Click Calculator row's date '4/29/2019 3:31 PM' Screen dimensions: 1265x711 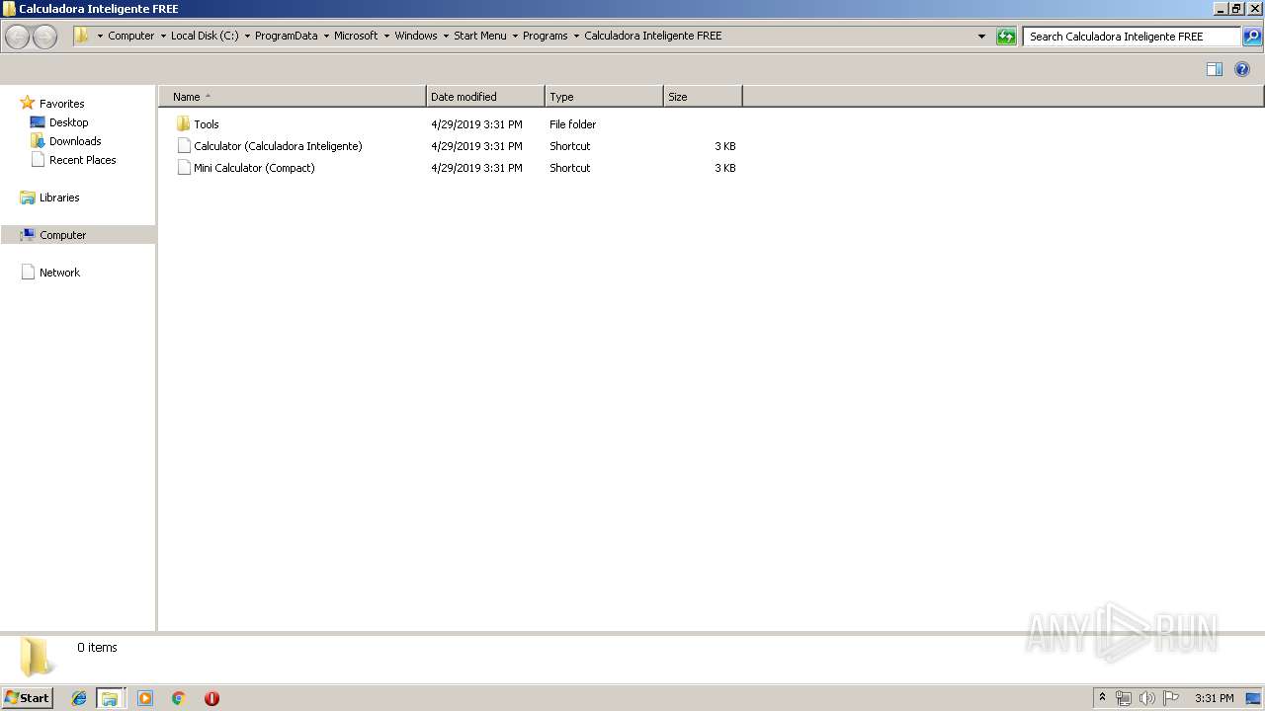(476, 146)
